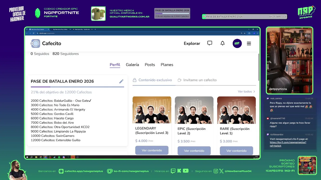
Task: Click the text "9000 Cafecitos: Limpiando La Rippyza"
Action: [58, 131]
